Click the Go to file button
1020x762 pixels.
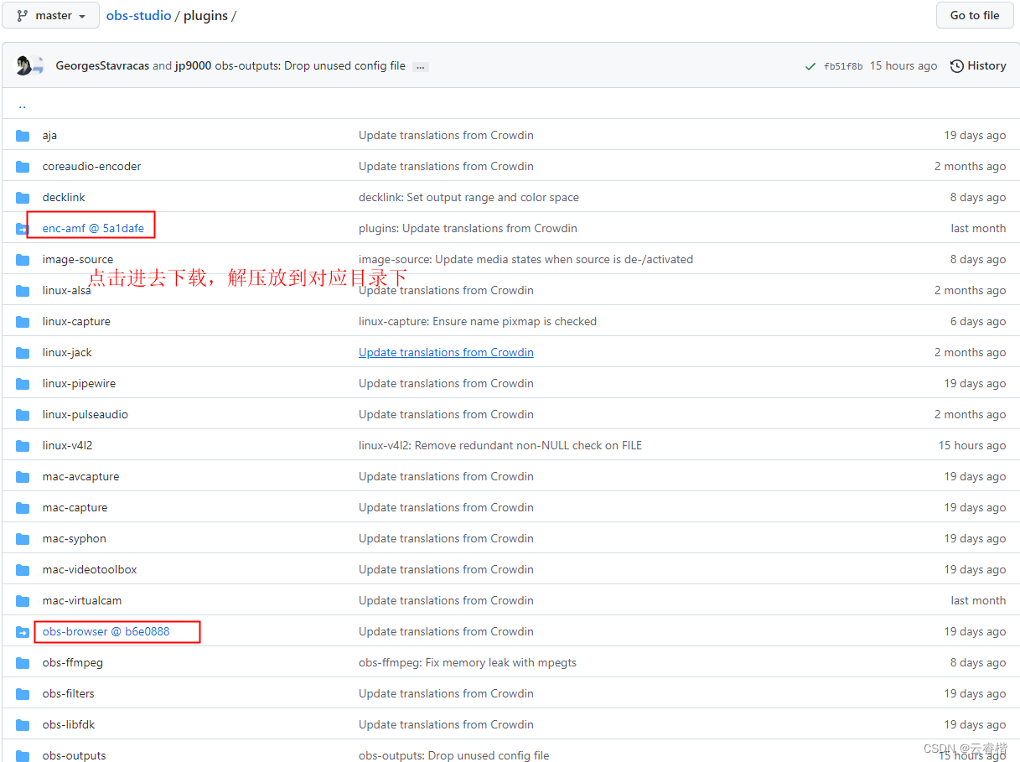974,15
